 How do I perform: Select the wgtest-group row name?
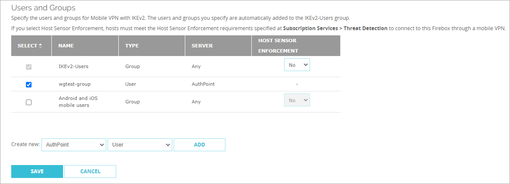[x=75, y=84]
